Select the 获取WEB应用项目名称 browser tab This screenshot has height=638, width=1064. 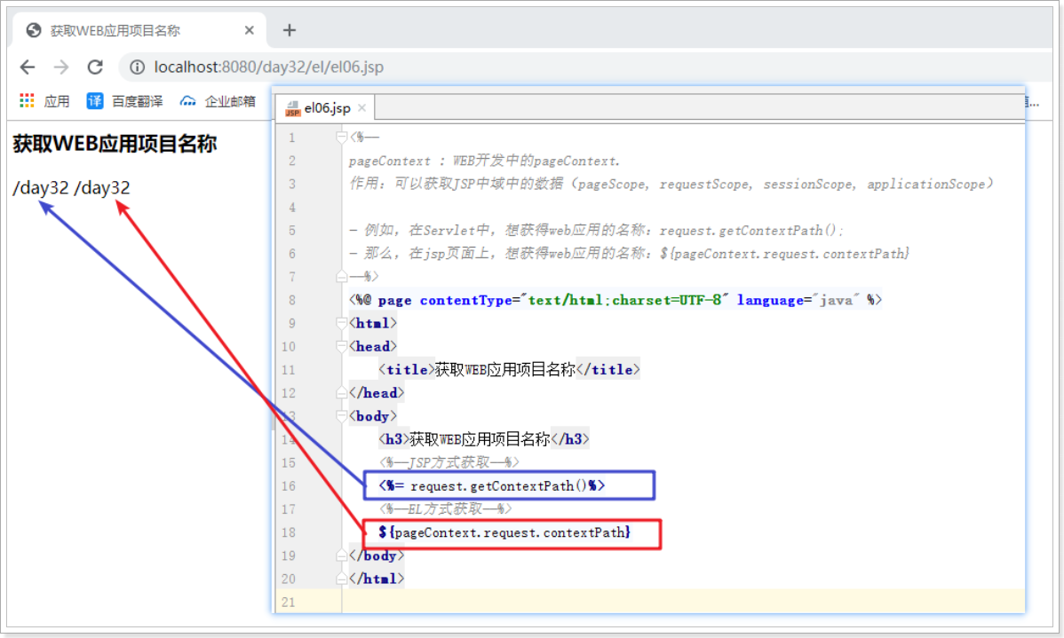(x=139, y=30)
